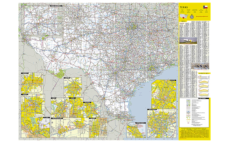
Task: Click the MAP LEGEND heading
Action: coord(202,98)
